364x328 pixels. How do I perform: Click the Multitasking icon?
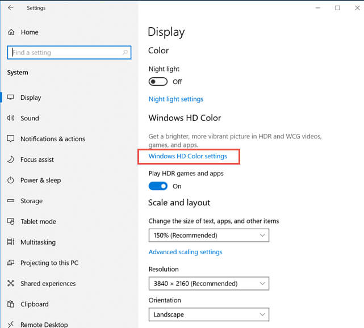[10, 242]
